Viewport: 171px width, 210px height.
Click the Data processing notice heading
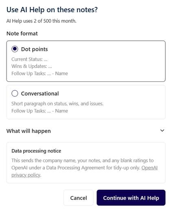(36, 151)
